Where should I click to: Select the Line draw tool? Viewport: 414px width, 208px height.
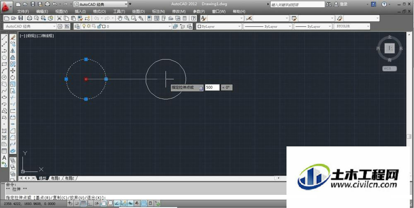(x=4, y=38)
